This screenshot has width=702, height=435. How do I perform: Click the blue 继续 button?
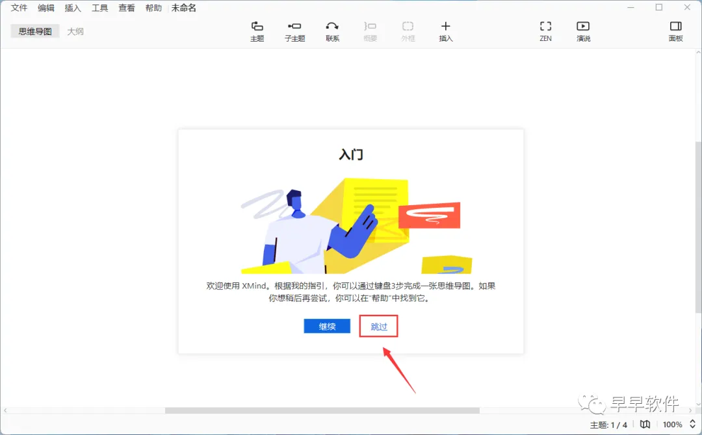(x=327, y=327)
